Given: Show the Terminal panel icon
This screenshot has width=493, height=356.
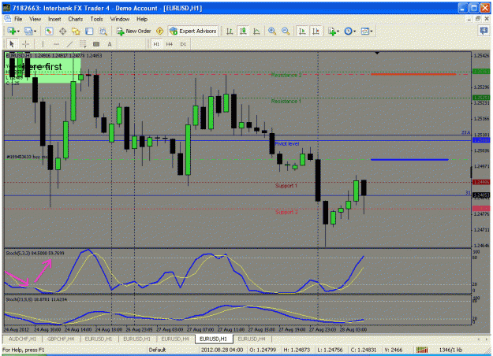Looking at the screenshot, I should (x=89, y=31).
